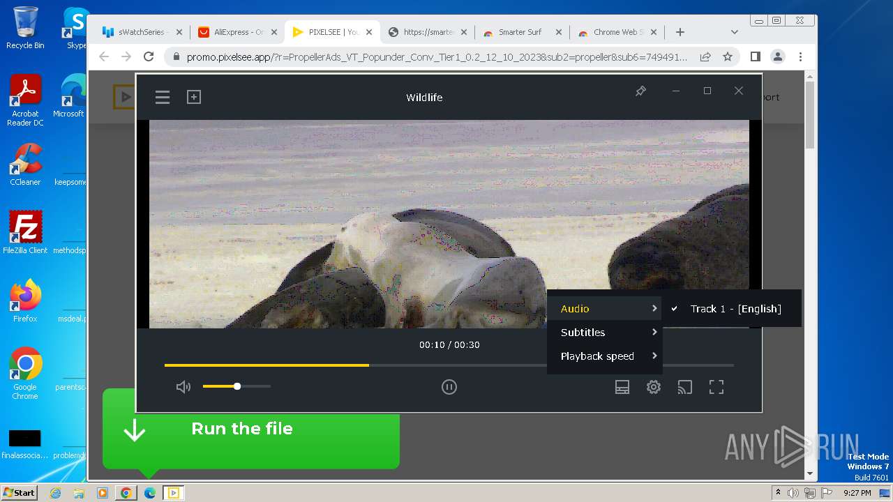The height and width of the screenshot is (502, 893).
Task: Switch to the AliExpress tab
Action: [237, 32]
